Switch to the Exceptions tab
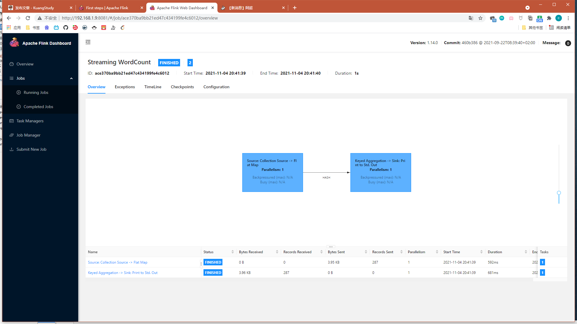The image size is (577, 324). [x=125, y=87]
